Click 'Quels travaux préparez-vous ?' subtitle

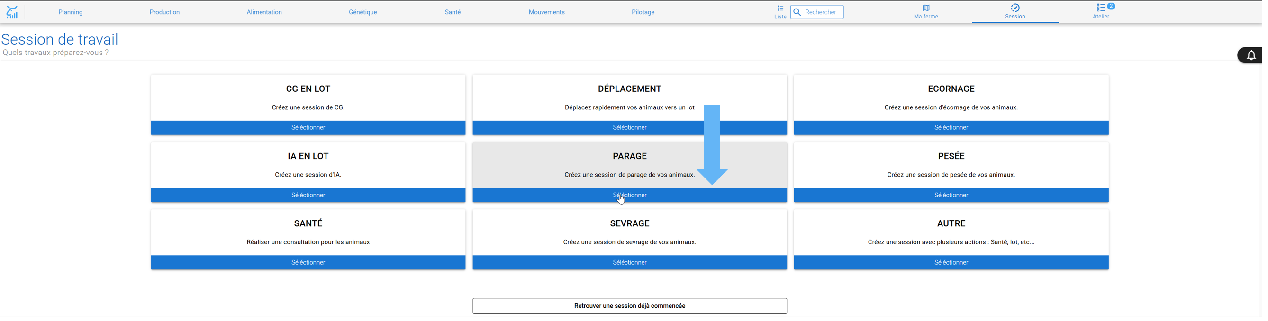pos(55,53)
